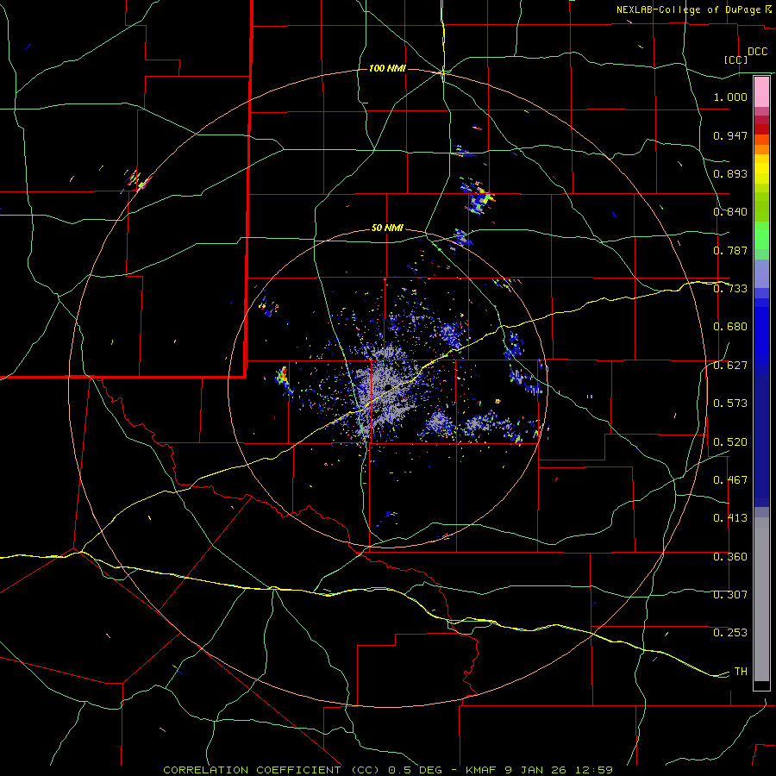Select the 0.733 scale value

pyautogui.click(x=730, y=289)
